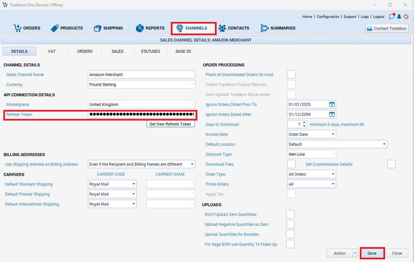
Task: Open the notifications bell icon
Action: pyautogui.click(x=399, y=17)
